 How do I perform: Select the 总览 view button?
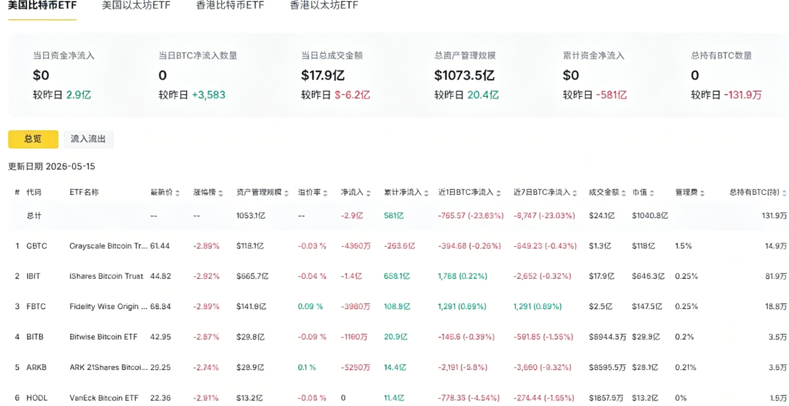pos(33,139)
